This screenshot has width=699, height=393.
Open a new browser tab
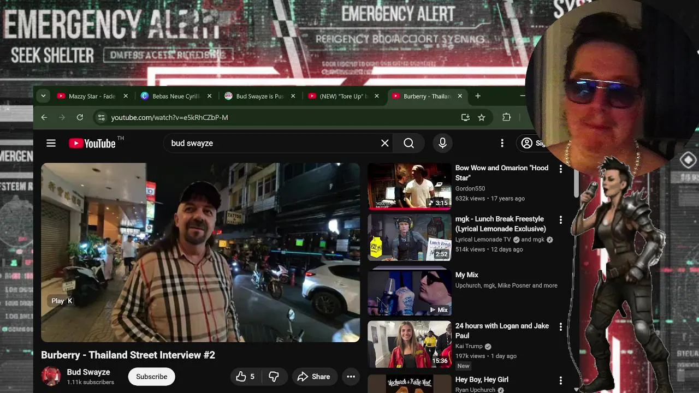point(478,96)
